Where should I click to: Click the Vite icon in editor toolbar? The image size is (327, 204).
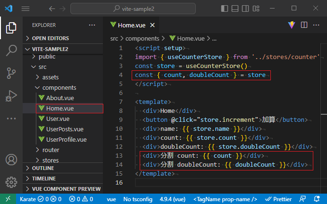pos(292,25)
